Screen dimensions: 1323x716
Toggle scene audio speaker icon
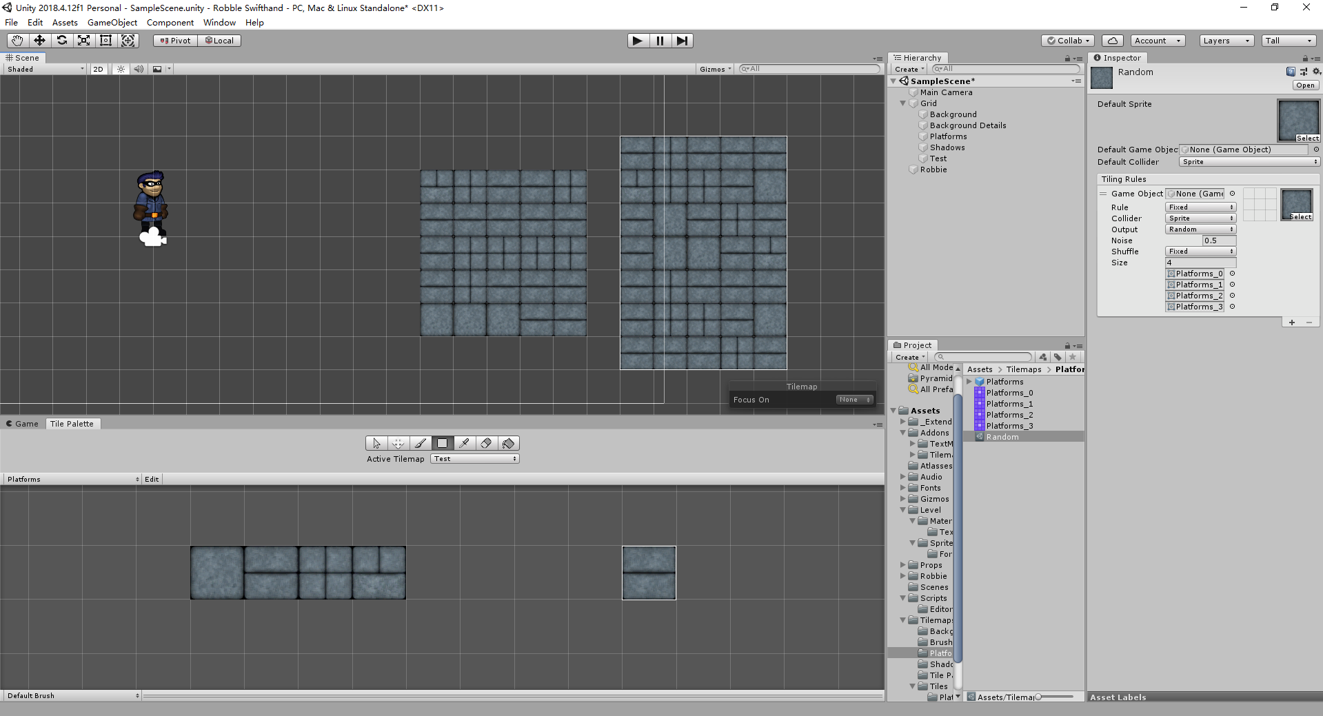tap(139, 69)
